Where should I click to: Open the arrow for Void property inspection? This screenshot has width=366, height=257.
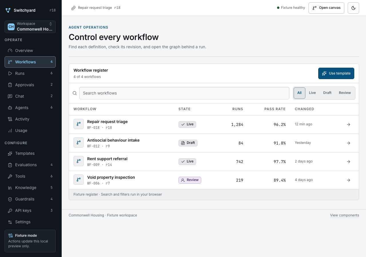[349, 180]
